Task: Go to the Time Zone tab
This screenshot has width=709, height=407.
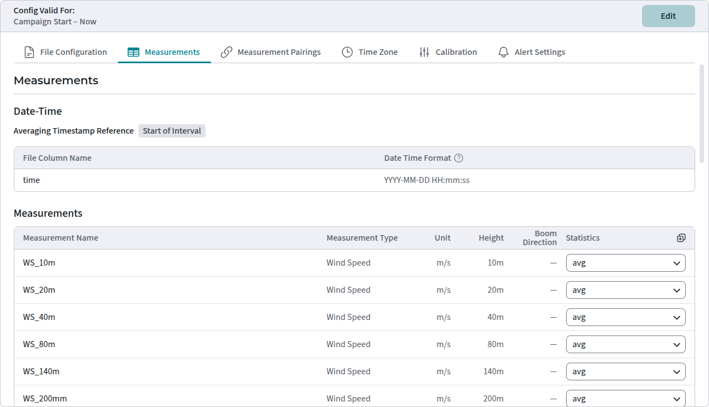Action: [370, 52]
